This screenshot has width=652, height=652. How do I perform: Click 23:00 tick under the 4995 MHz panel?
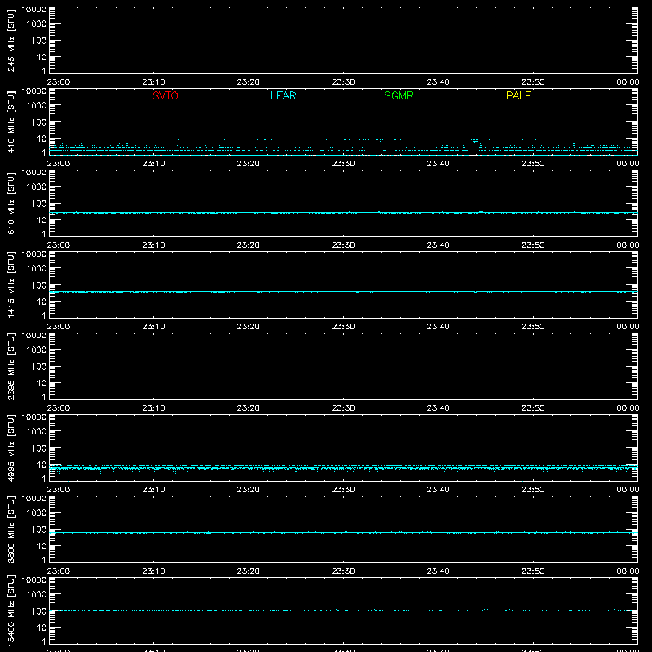tap(59, 490)
